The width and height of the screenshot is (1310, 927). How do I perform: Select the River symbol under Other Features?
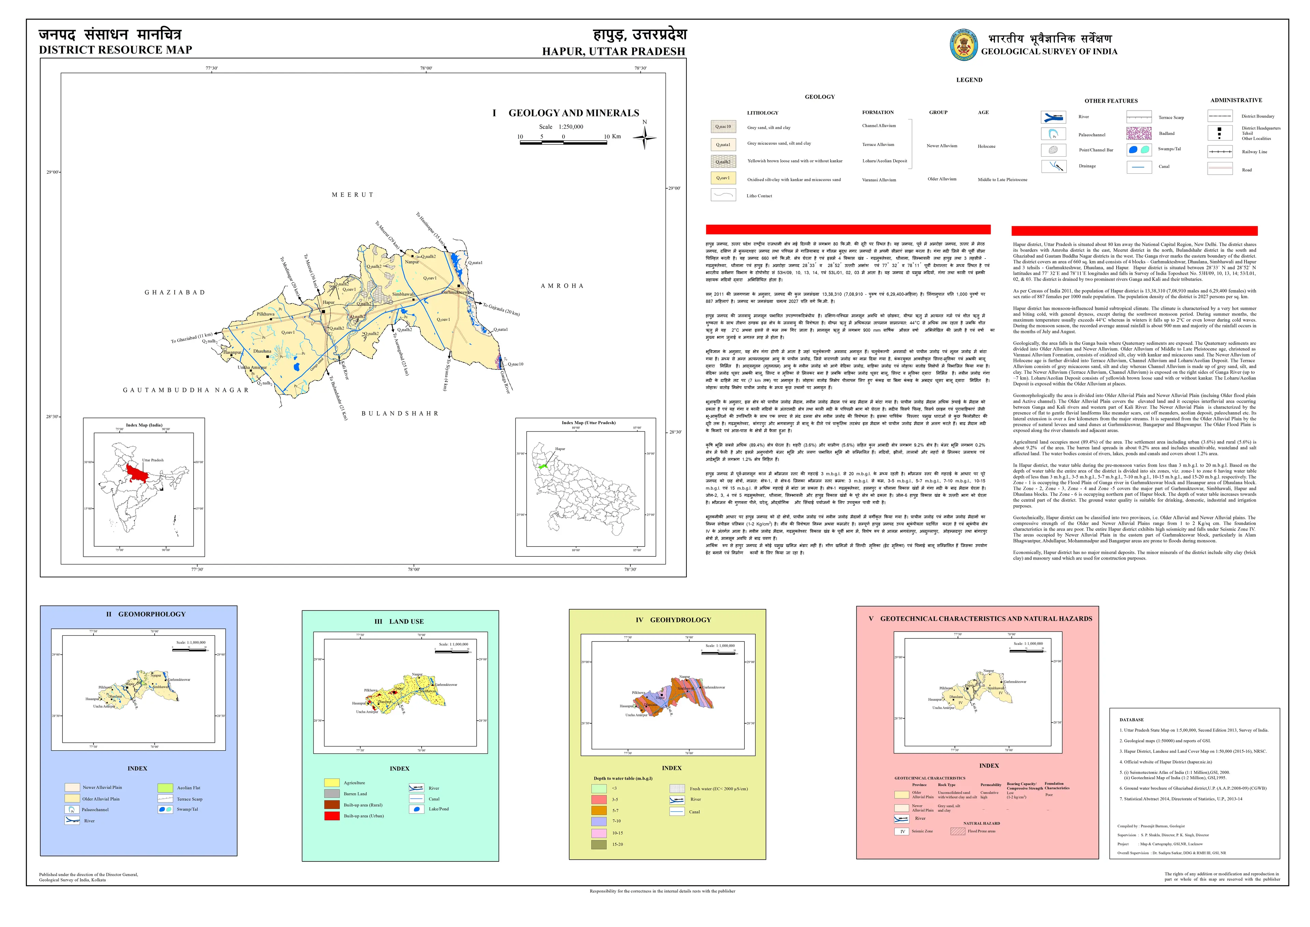[x=1054, y=116]
